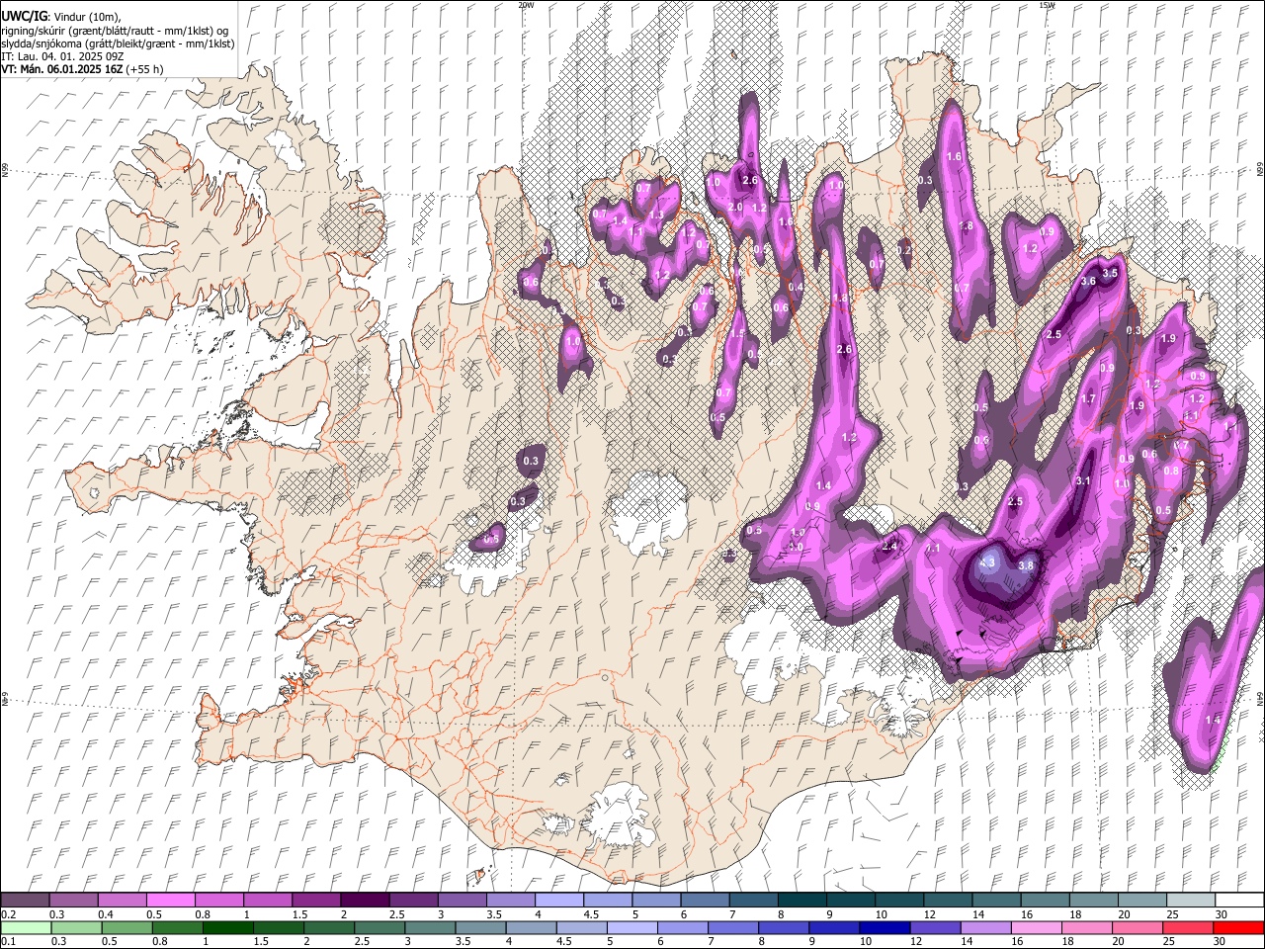Click the 'VT: Mán. 06.01.2025 16Z (+55 h)' line

[x=82, y=69]
